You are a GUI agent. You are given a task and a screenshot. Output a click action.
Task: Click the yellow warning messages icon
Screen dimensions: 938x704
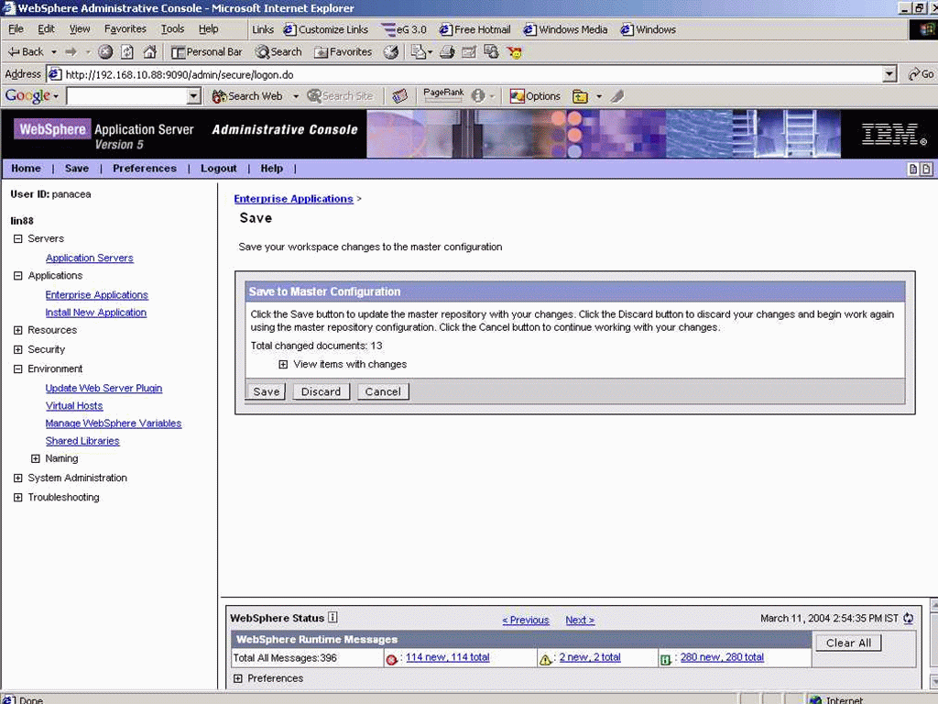(545, 660)
